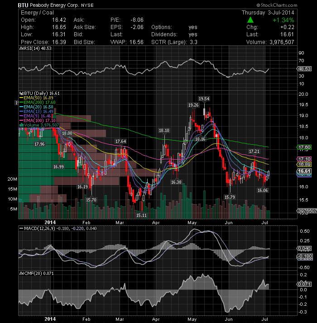Click the Volume legend bar icon
The width and height of the screenshot is (317, 323).
[21, 125]
